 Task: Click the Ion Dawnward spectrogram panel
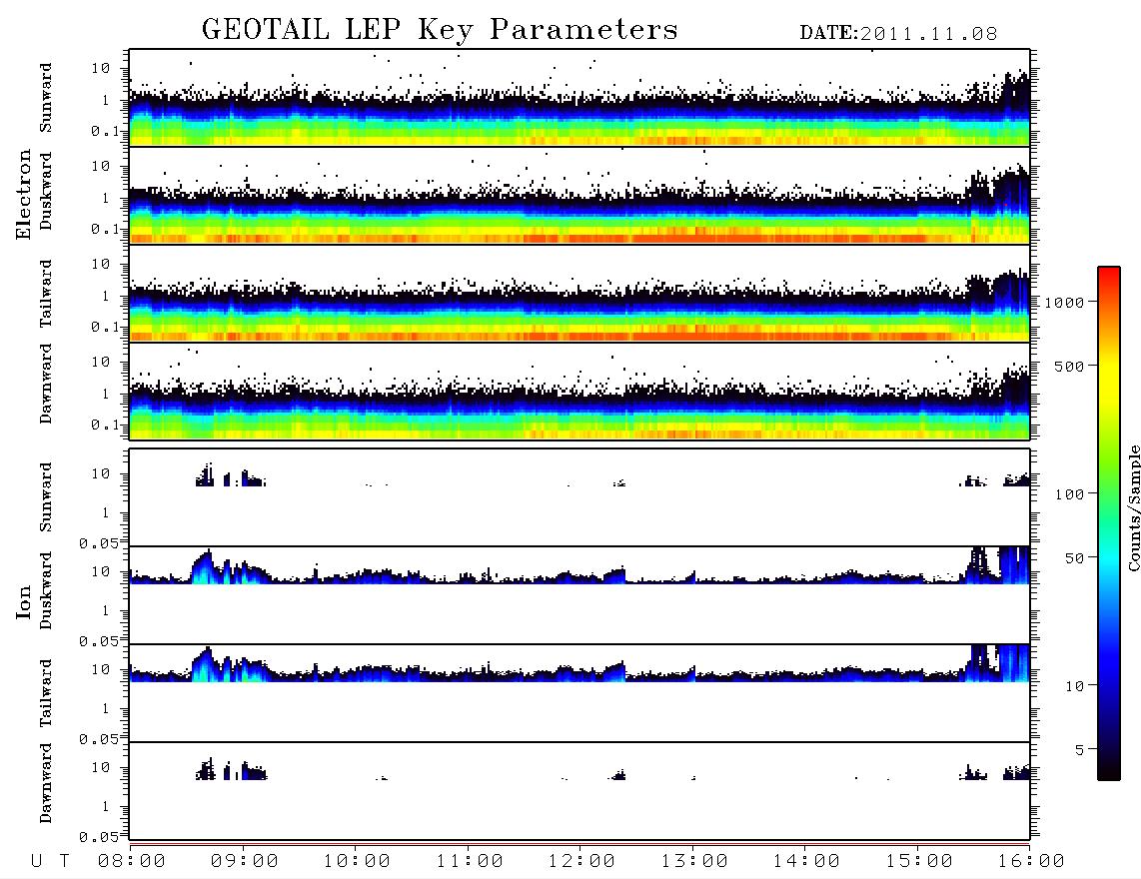pyautogui.click(x=579, y=790)
